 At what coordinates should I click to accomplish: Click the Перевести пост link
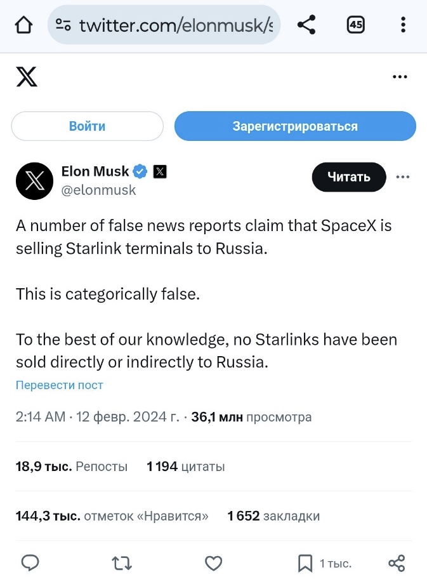pos(60,385)
